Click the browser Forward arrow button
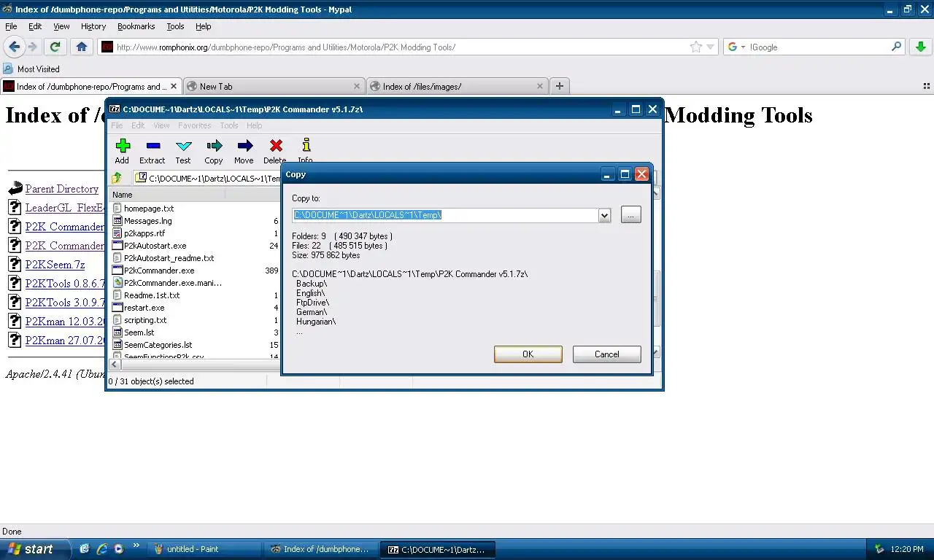Screen dimensions: 934x560 [x=33, y=47]
